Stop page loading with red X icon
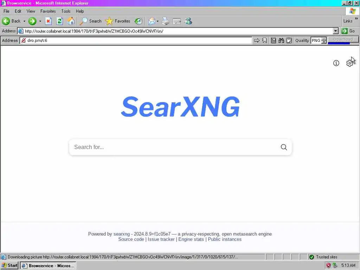The height and width of the screenshot is (270, 360). (x=48, y=21)
